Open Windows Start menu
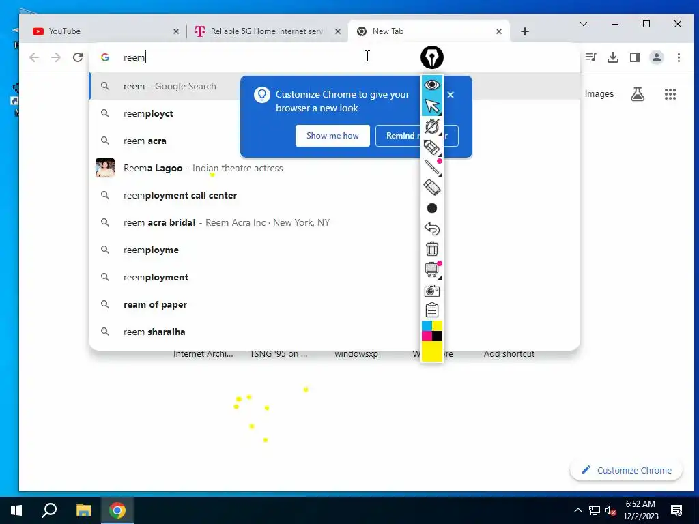 point(16,510)
